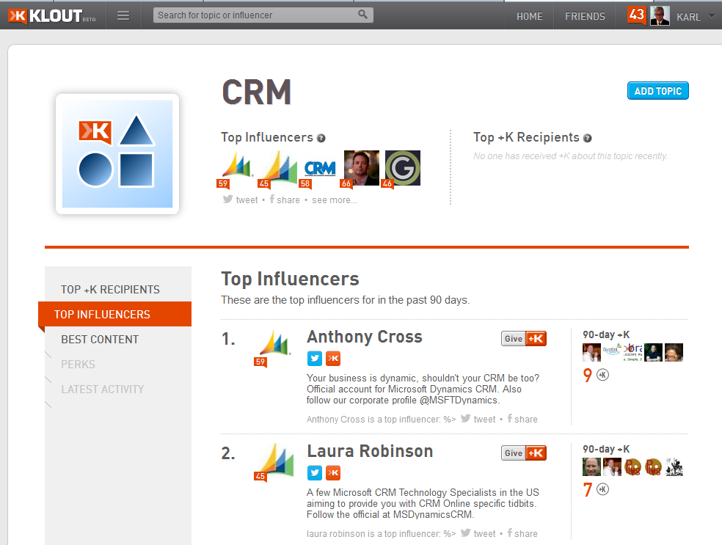Image resolution: width=722 pixels, height=545 pixels.
Task: Click the +K icon beside Anthony Cross's 9
Action: [602, 375]
